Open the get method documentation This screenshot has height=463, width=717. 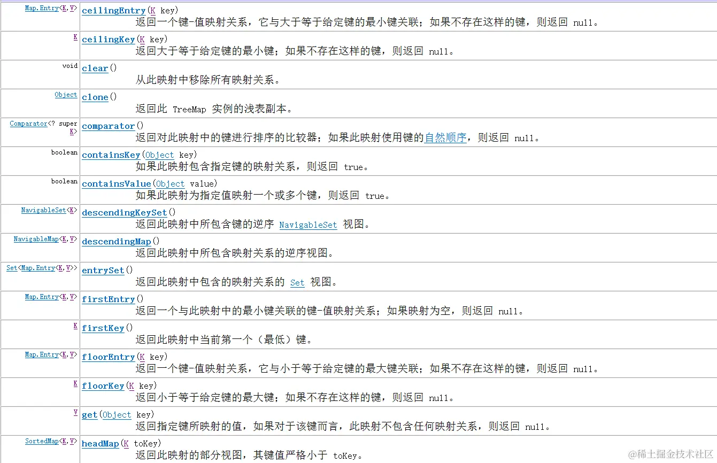[x=89, y=414]
